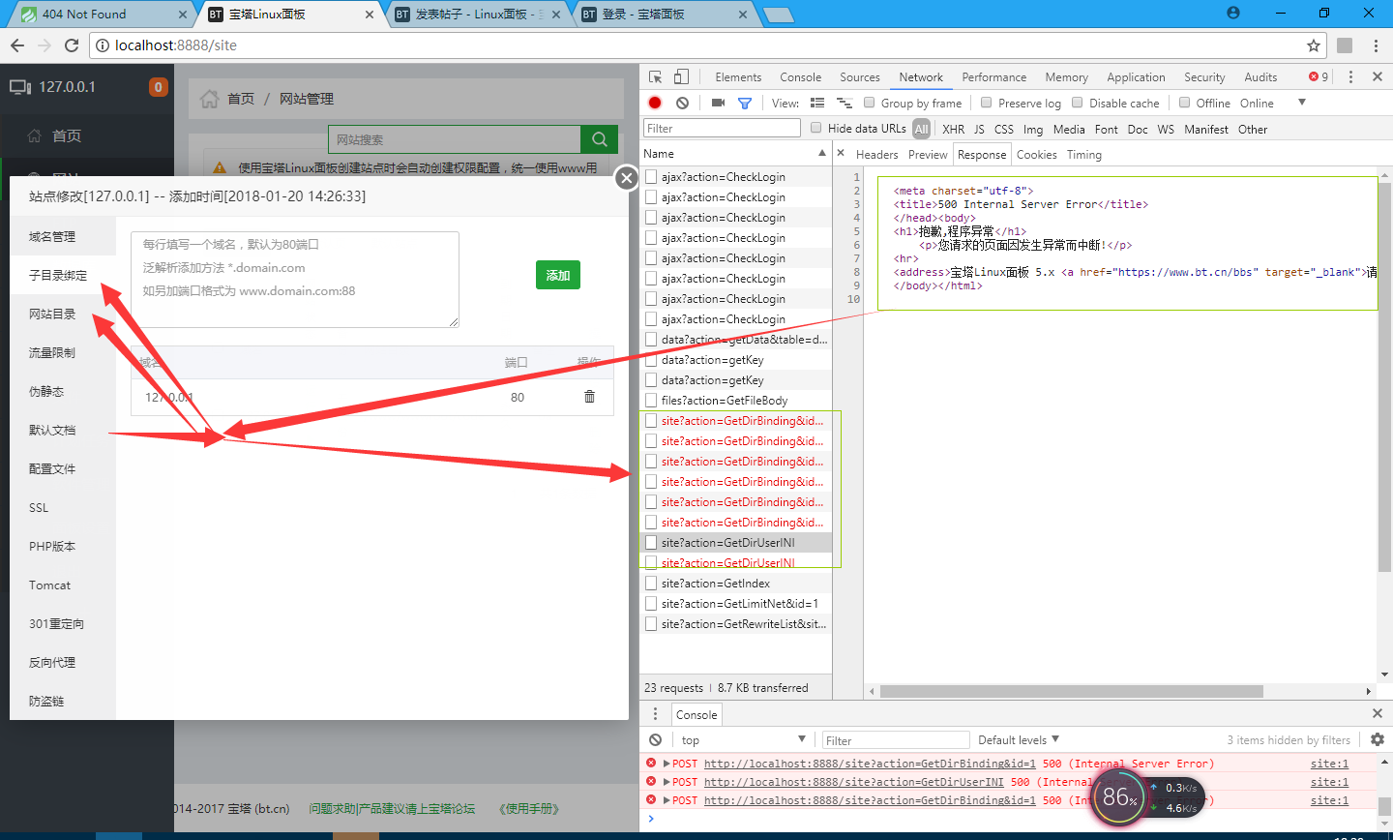Clear the network log
The image size is (1393, 840).
click(x=682, y=103)
